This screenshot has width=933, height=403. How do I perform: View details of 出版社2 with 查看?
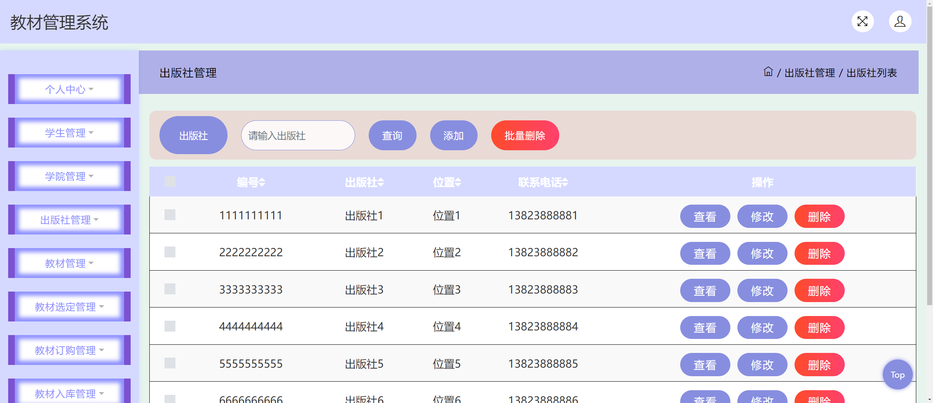pos(705,254)
